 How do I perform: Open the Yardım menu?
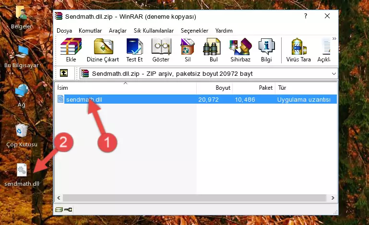click(x=224, y=31)
